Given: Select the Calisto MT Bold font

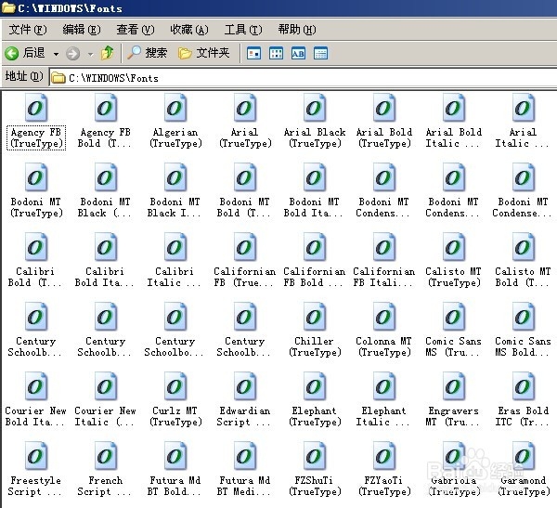Looking at the screenshot, I should tap(523, 260).
